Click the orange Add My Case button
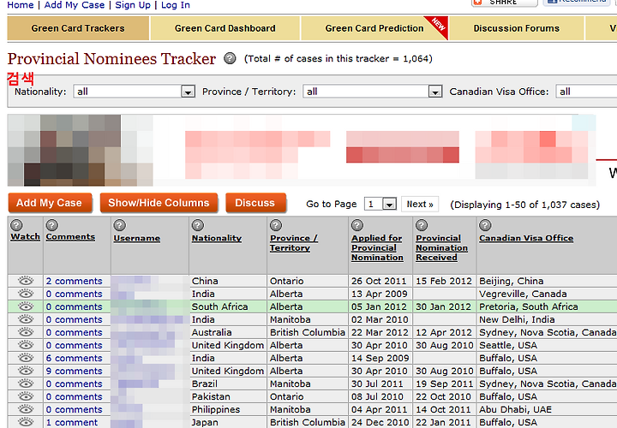This screenshot has height=428, width=617. coord(50,203)
